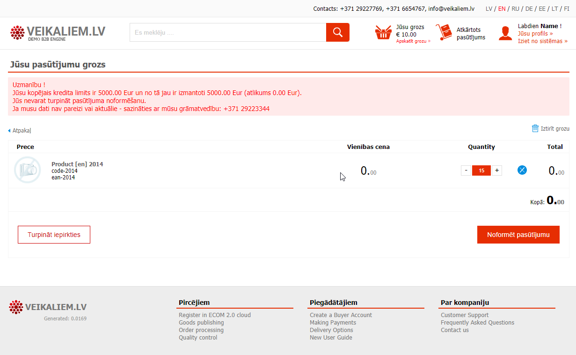Click in the Es meklēju search field

tap(228, 32)
